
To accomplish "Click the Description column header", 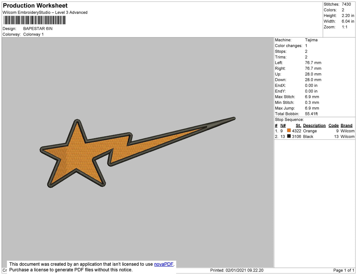I will [x=314, y=125].
